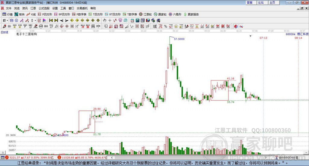Screen dimensions: 309x166
Task: Click the 57.5000 high price label
Action: pos(179,39)
